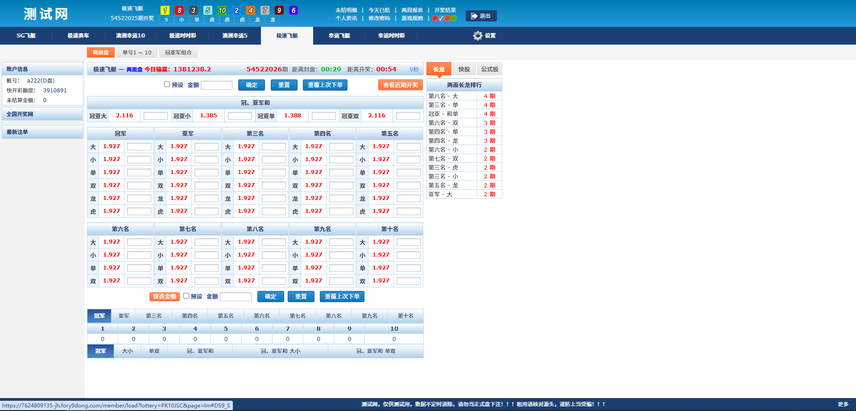Select the blue checked theme box
This screenshot has width=856, height=411.
tap(441, 18)
